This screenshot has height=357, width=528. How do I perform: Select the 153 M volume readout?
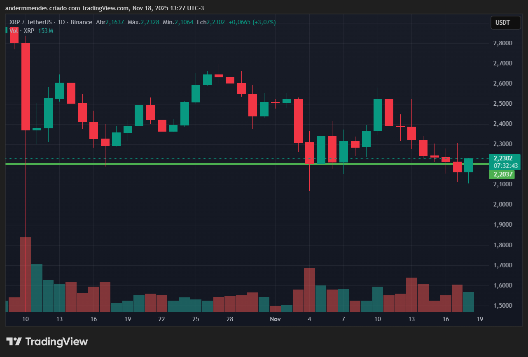[x=46, y=31]
